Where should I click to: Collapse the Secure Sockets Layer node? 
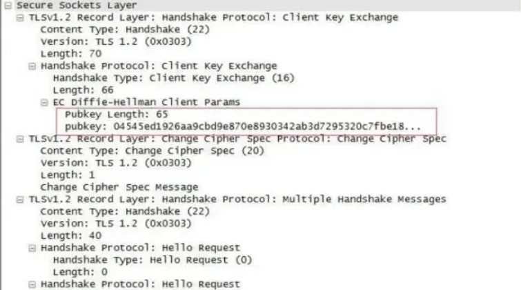8,6
